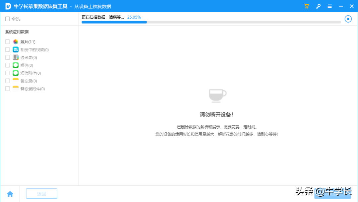This screenshot has height=202, width=358.
Task: Check the 通讯录(0) checkbox
Action: (8, 57)
